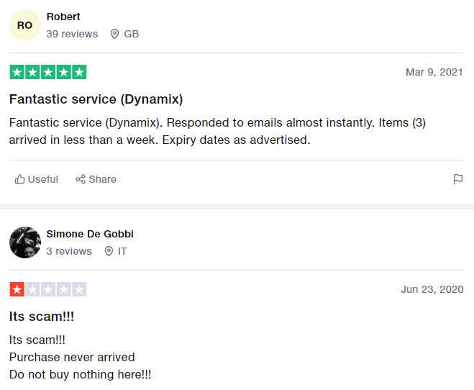Click the location pin beside GB
This screenshot has width=474, height=390.
click(x=114, y=34)
